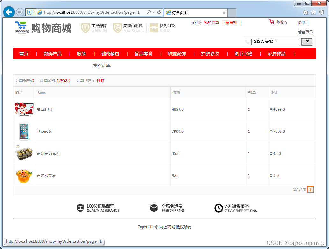Click the 费列罗巧克力 chocolate thumbnail

click(24, 153)
